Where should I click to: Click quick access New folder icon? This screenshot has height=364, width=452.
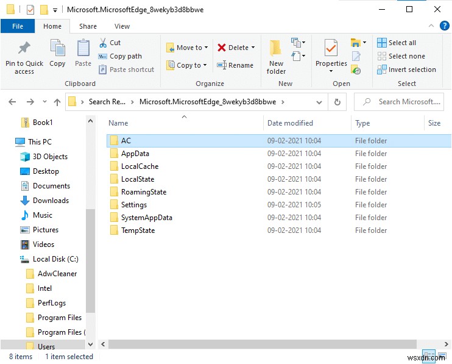pos(44,10)
